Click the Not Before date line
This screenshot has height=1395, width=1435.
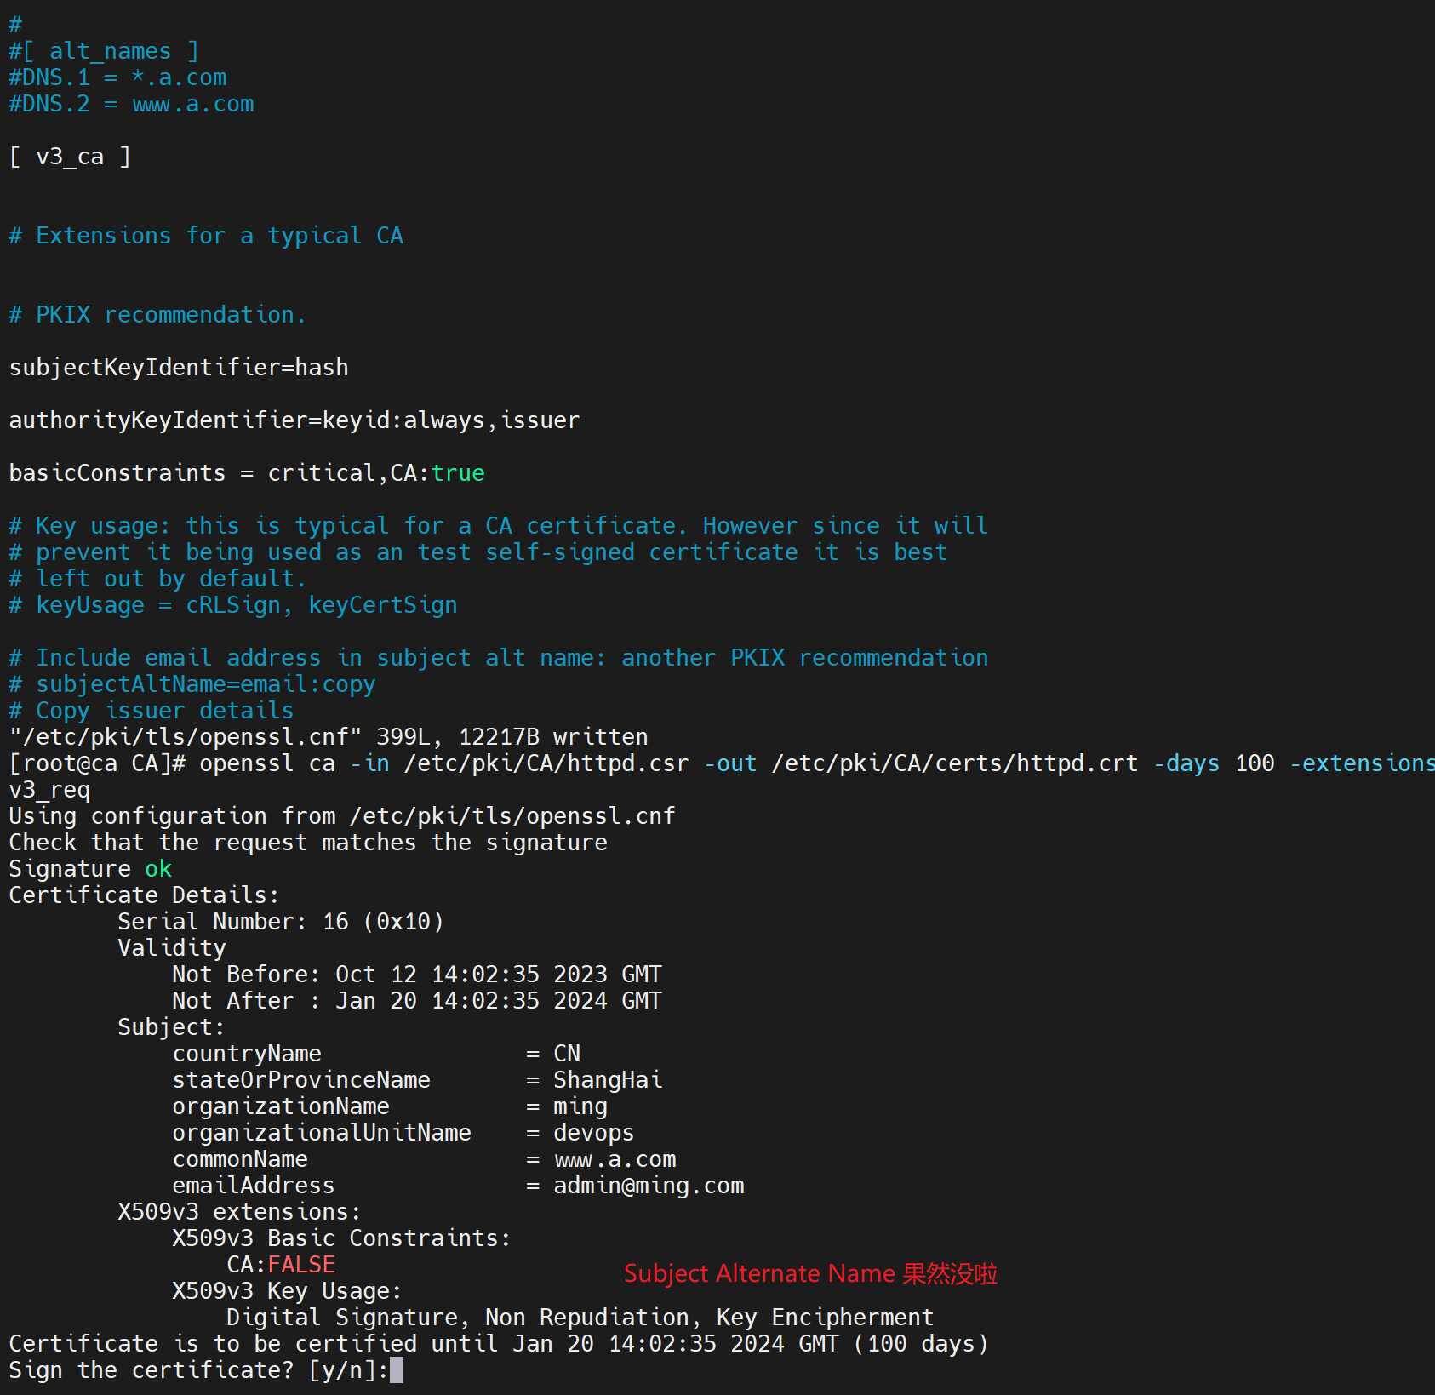[x=417, y=975]
